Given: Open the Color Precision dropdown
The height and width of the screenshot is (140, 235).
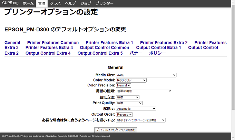Looking at the screenshot, I should tap(124, 85).
